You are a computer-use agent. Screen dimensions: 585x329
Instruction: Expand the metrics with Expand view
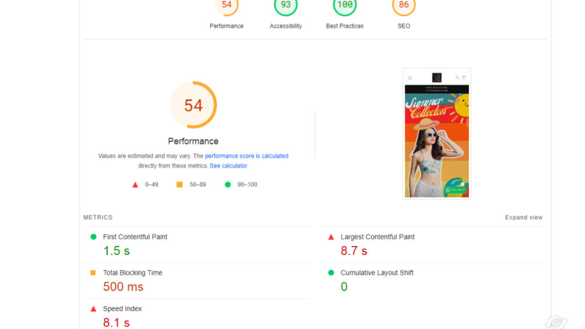(x=523, y=217)
